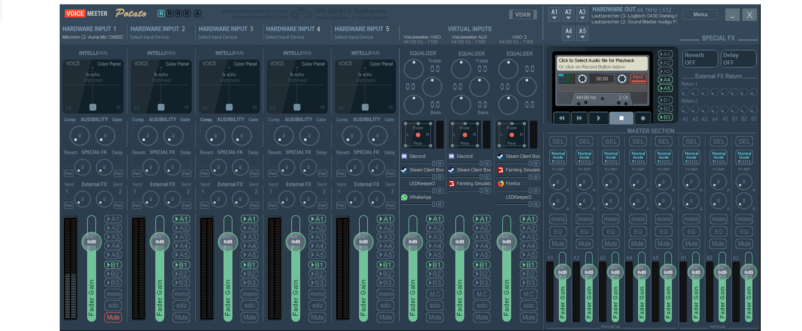Click the Comp. knob on Hardware Input 1
Screen dimensions: 802x331
[79, 136]
